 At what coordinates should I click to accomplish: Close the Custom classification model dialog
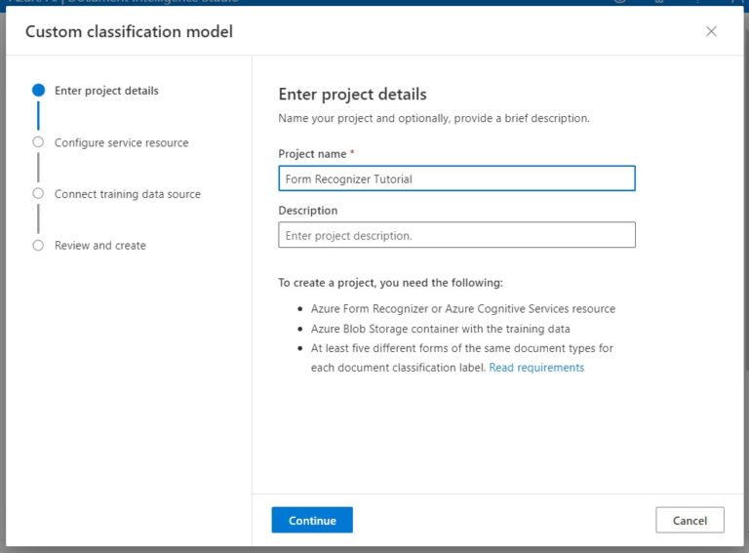pyautogui.click(x=711, y=31)
